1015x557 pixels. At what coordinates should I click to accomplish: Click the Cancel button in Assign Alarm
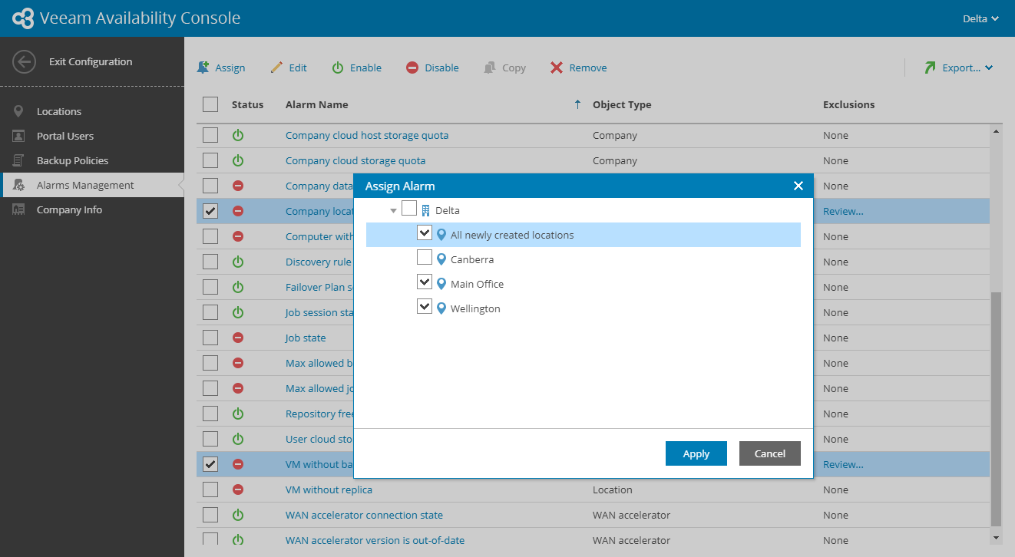(x=770, y=453)
